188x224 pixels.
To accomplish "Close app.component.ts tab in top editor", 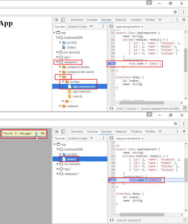I will click(x=142, y=27).
